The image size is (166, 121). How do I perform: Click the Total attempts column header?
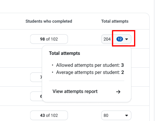115,21
